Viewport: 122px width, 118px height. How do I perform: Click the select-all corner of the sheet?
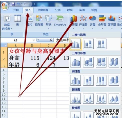(x=4, y=45)
